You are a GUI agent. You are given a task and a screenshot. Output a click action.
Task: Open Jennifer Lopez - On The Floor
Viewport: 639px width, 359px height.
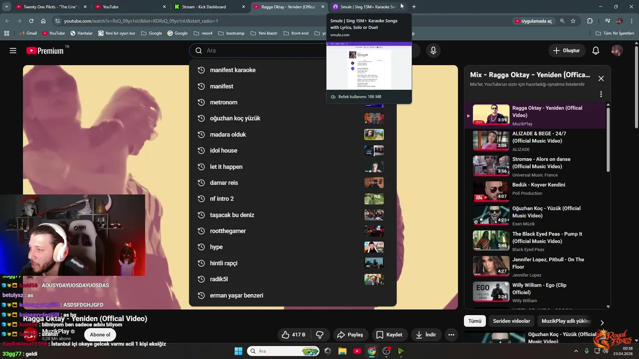point(535,267)
